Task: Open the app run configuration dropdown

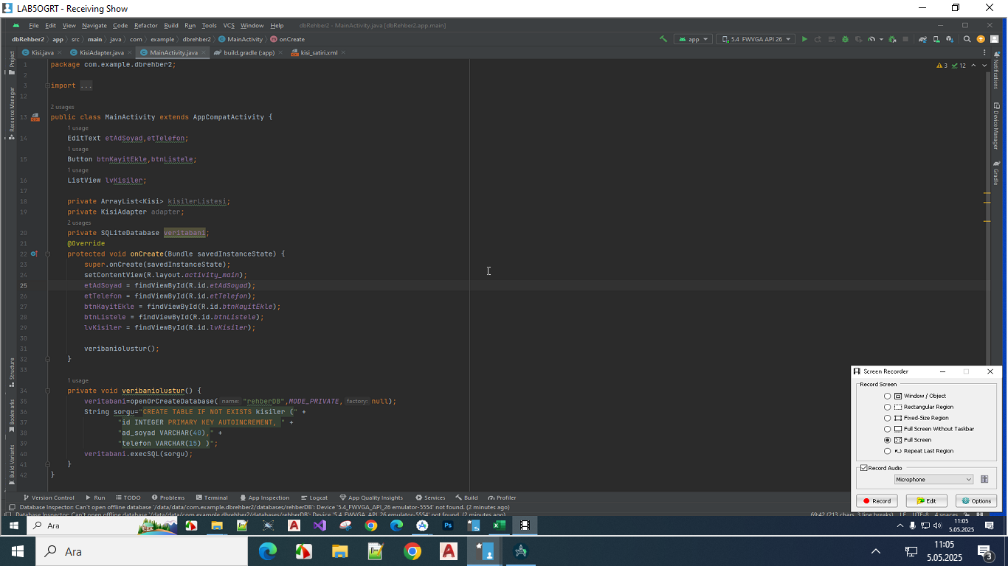Action: (693, 39)
